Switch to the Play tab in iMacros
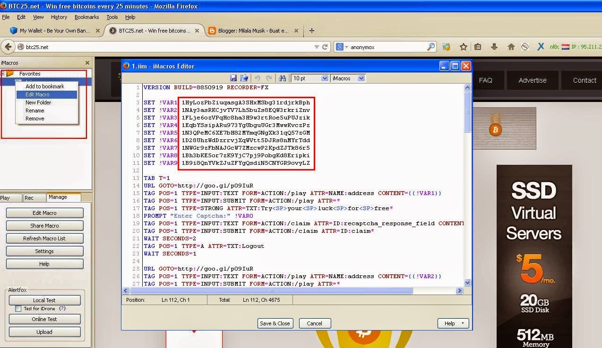The image size is (602, 348). [11, 198]
